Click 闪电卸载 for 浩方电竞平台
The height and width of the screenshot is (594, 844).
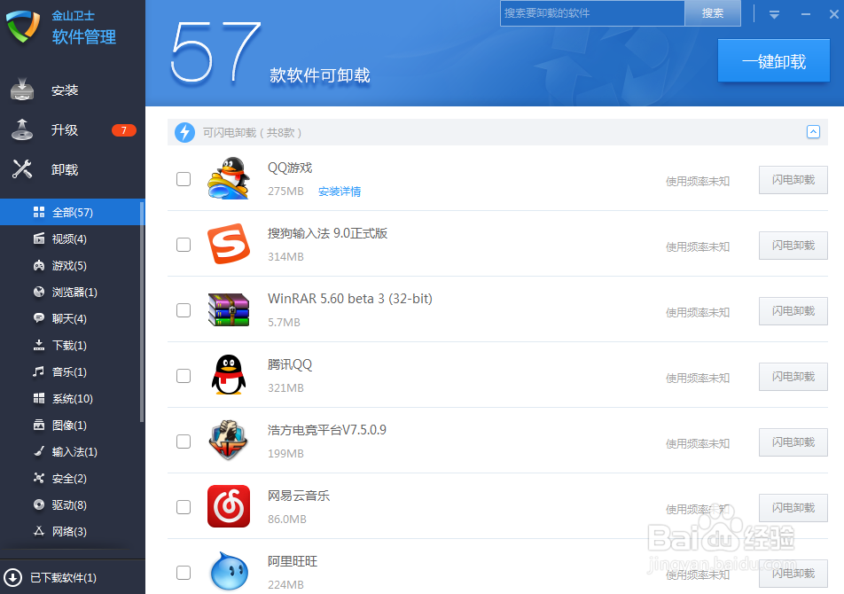(x=793, y=442)
